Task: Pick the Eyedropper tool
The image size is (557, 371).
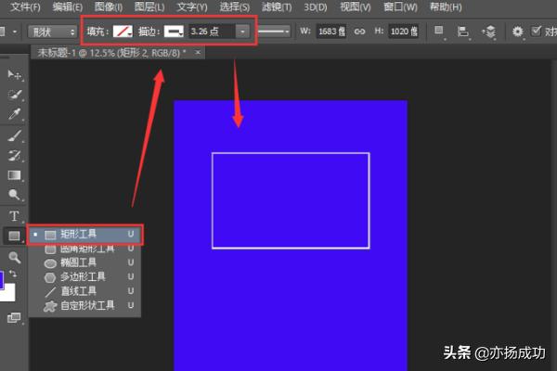Action: click(x=14, y=114)
